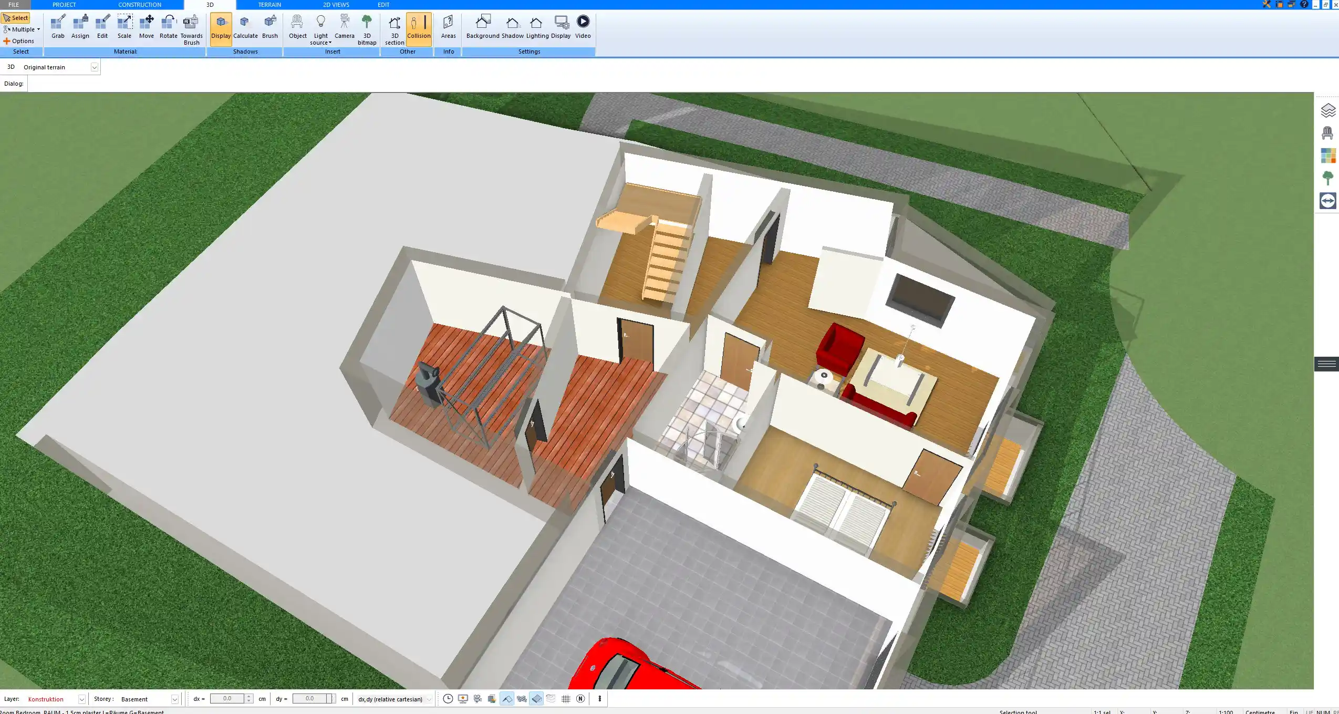This screenshot has width=1339, height=714.
Task: Open the Original terrain view dropdown
Action: [x=94, y=67]
